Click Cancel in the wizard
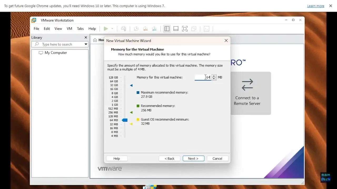The width and height of the screenshot is (337, 189). click(x=217, y=159)
